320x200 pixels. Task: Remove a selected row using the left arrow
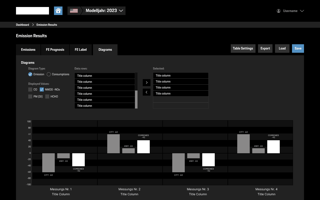point(146,92)
